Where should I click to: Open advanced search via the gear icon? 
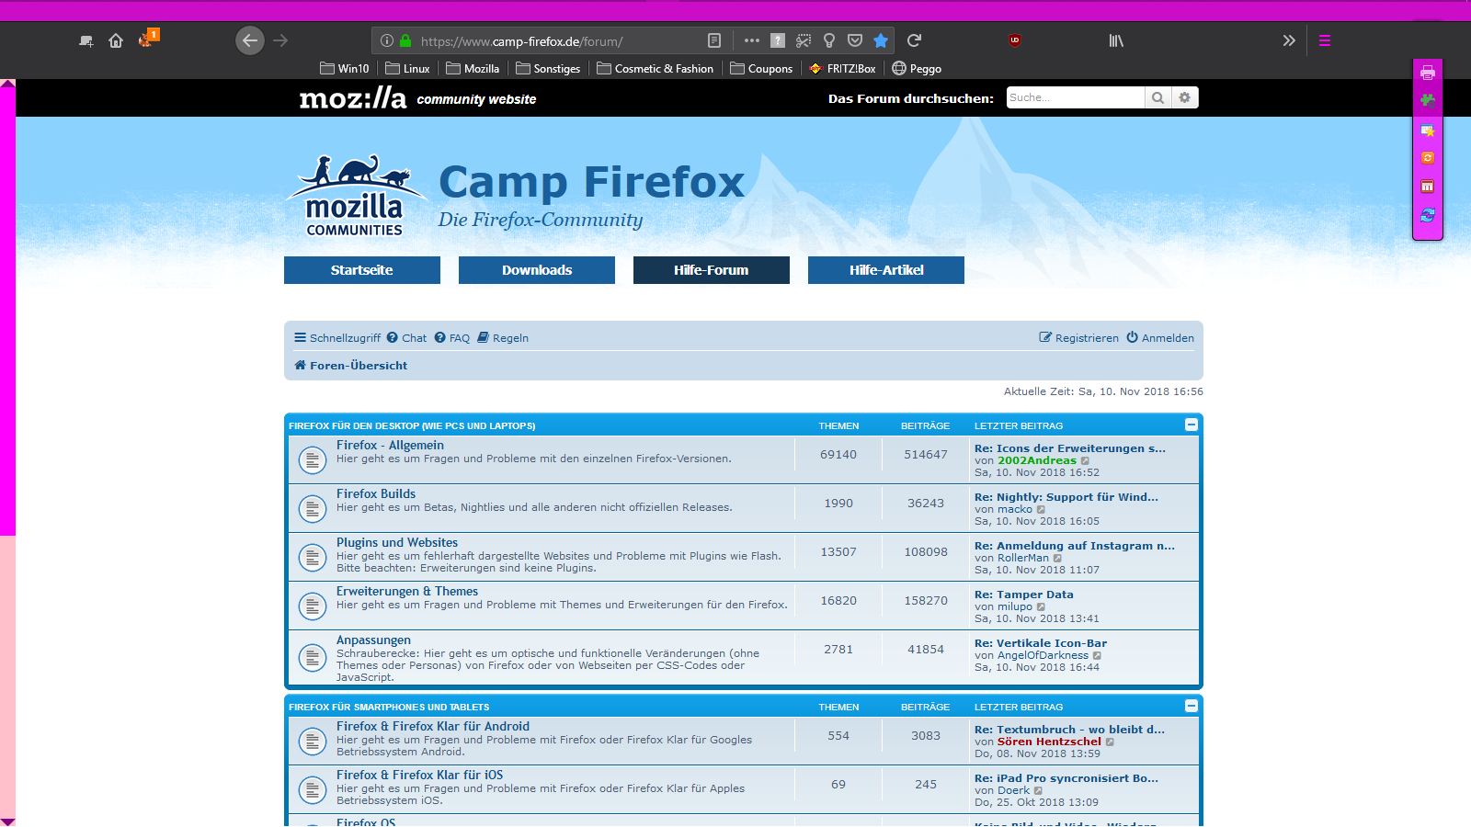[1185, 97]
